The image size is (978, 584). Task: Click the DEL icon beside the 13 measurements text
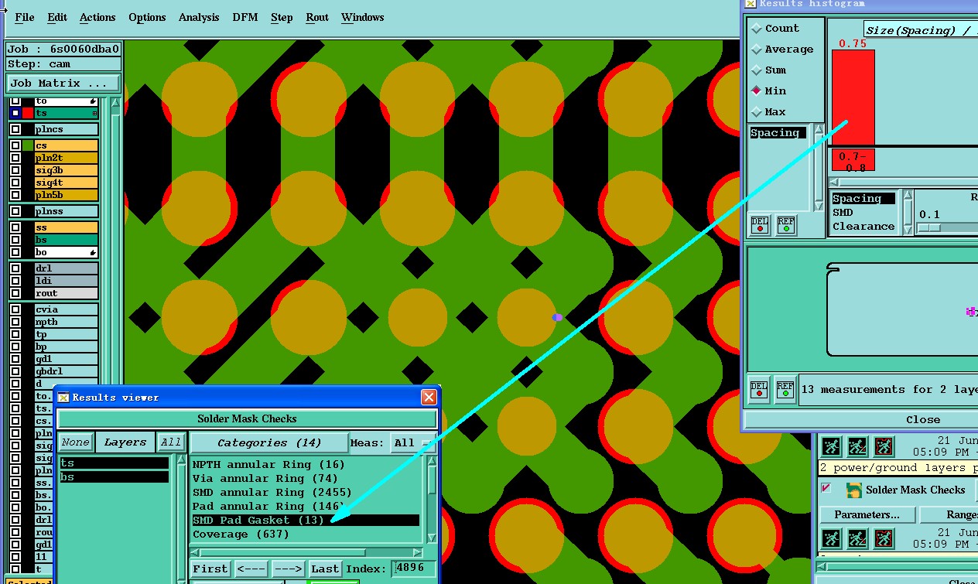[760, 389]
